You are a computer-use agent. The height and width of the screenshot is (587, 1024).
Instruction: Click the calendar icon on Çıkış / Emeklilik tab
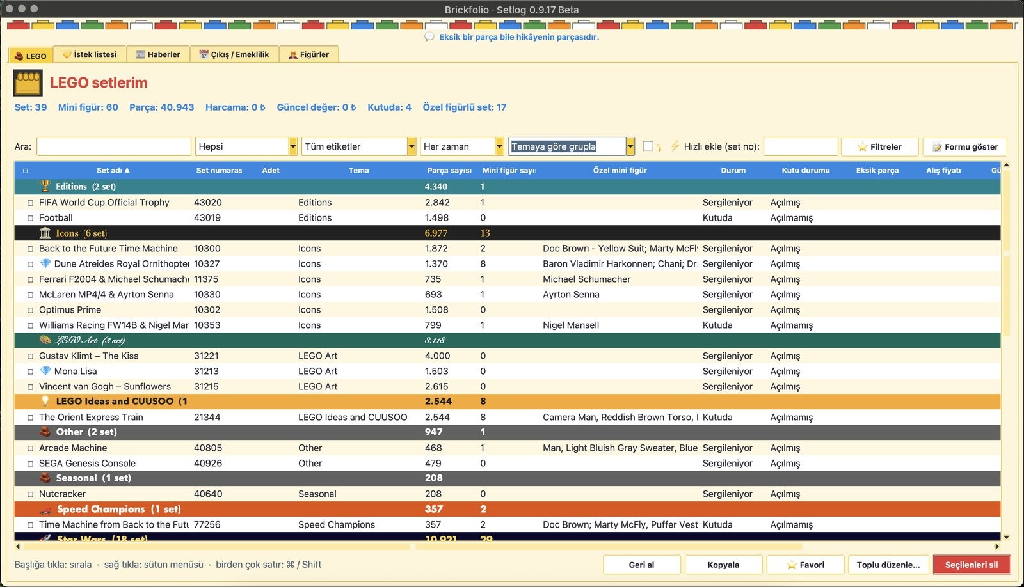point(204,54)
